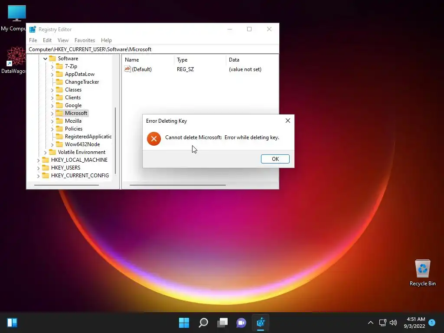Select the AppDataLow folder icon
Screen dimensions: 444x333
(x=59, y=74)
